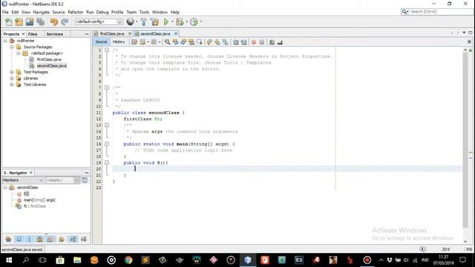Click the Windows Start button
This screenshot has width=475, height=267.
pos(9,260)
